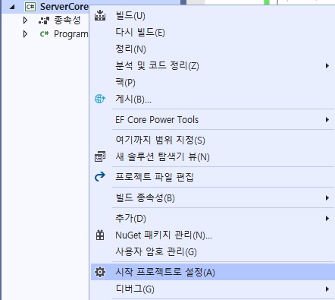Click the globe publish icon beside 게시(B)

coord(100,99)
